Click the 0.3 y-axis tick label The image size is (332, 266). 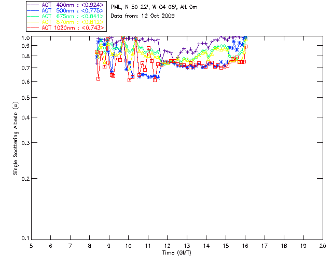tap(25, 143)
